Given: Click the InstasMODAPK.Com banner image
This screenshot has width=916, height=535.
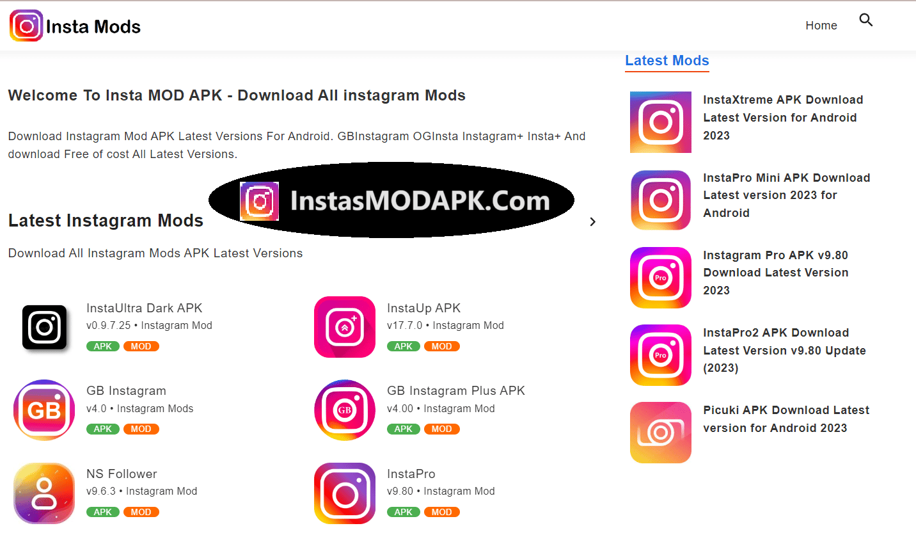Looking at the screenshot, I should [391, 200].
